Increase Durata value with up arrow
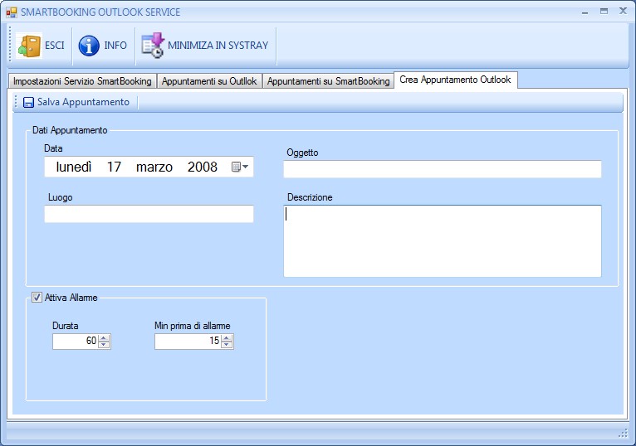The height and width of the screenshot is (446, 636). (x=104, y=337)
